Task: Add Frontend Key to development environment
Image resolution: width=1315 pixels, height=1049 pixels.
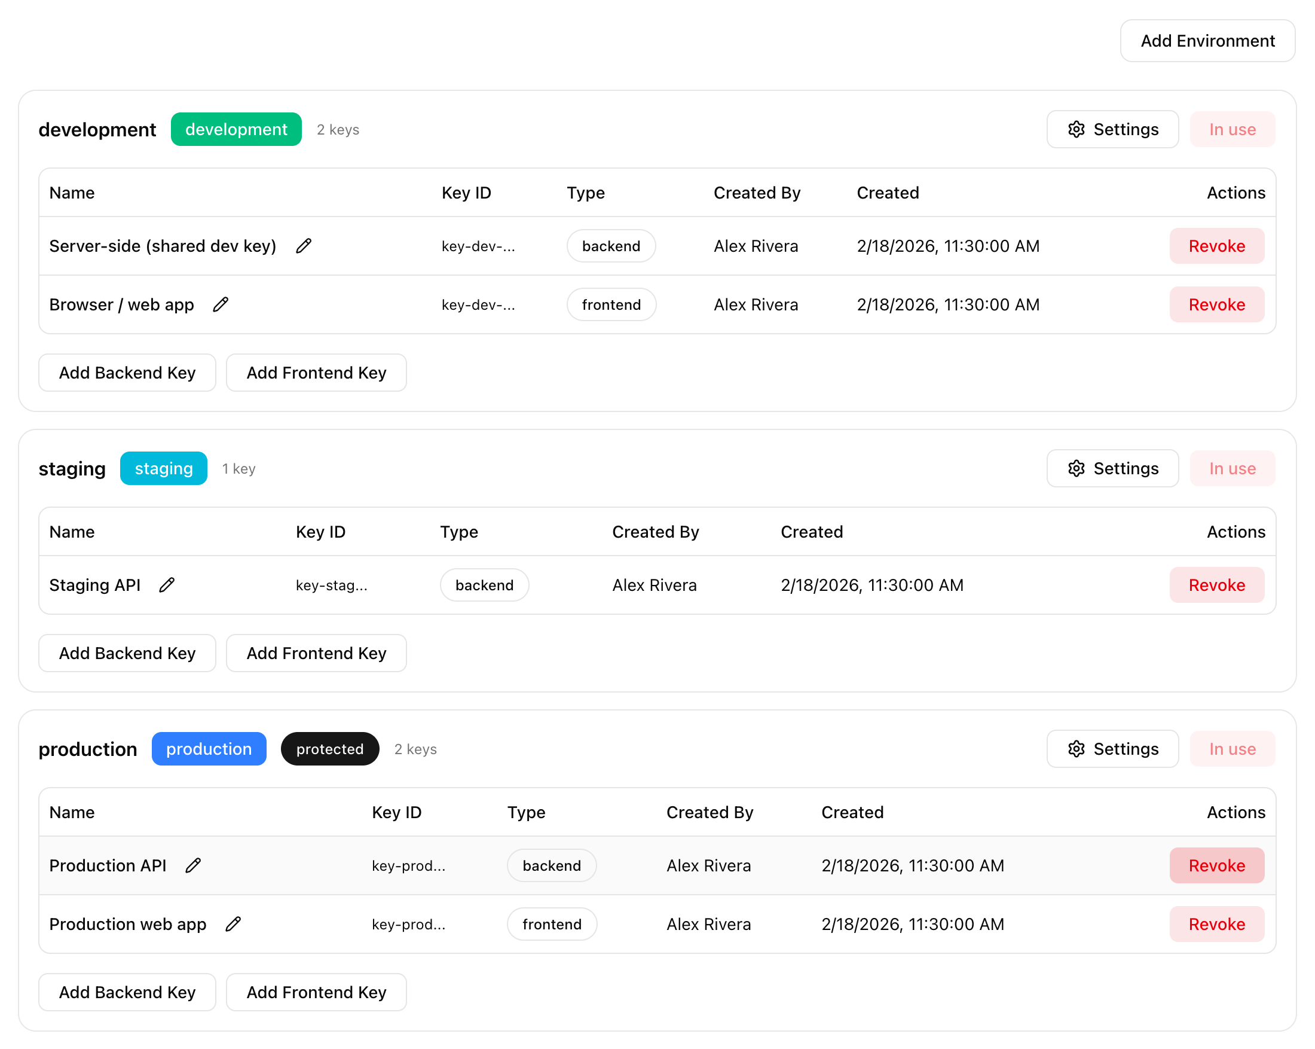Action: tap(317, 373)
